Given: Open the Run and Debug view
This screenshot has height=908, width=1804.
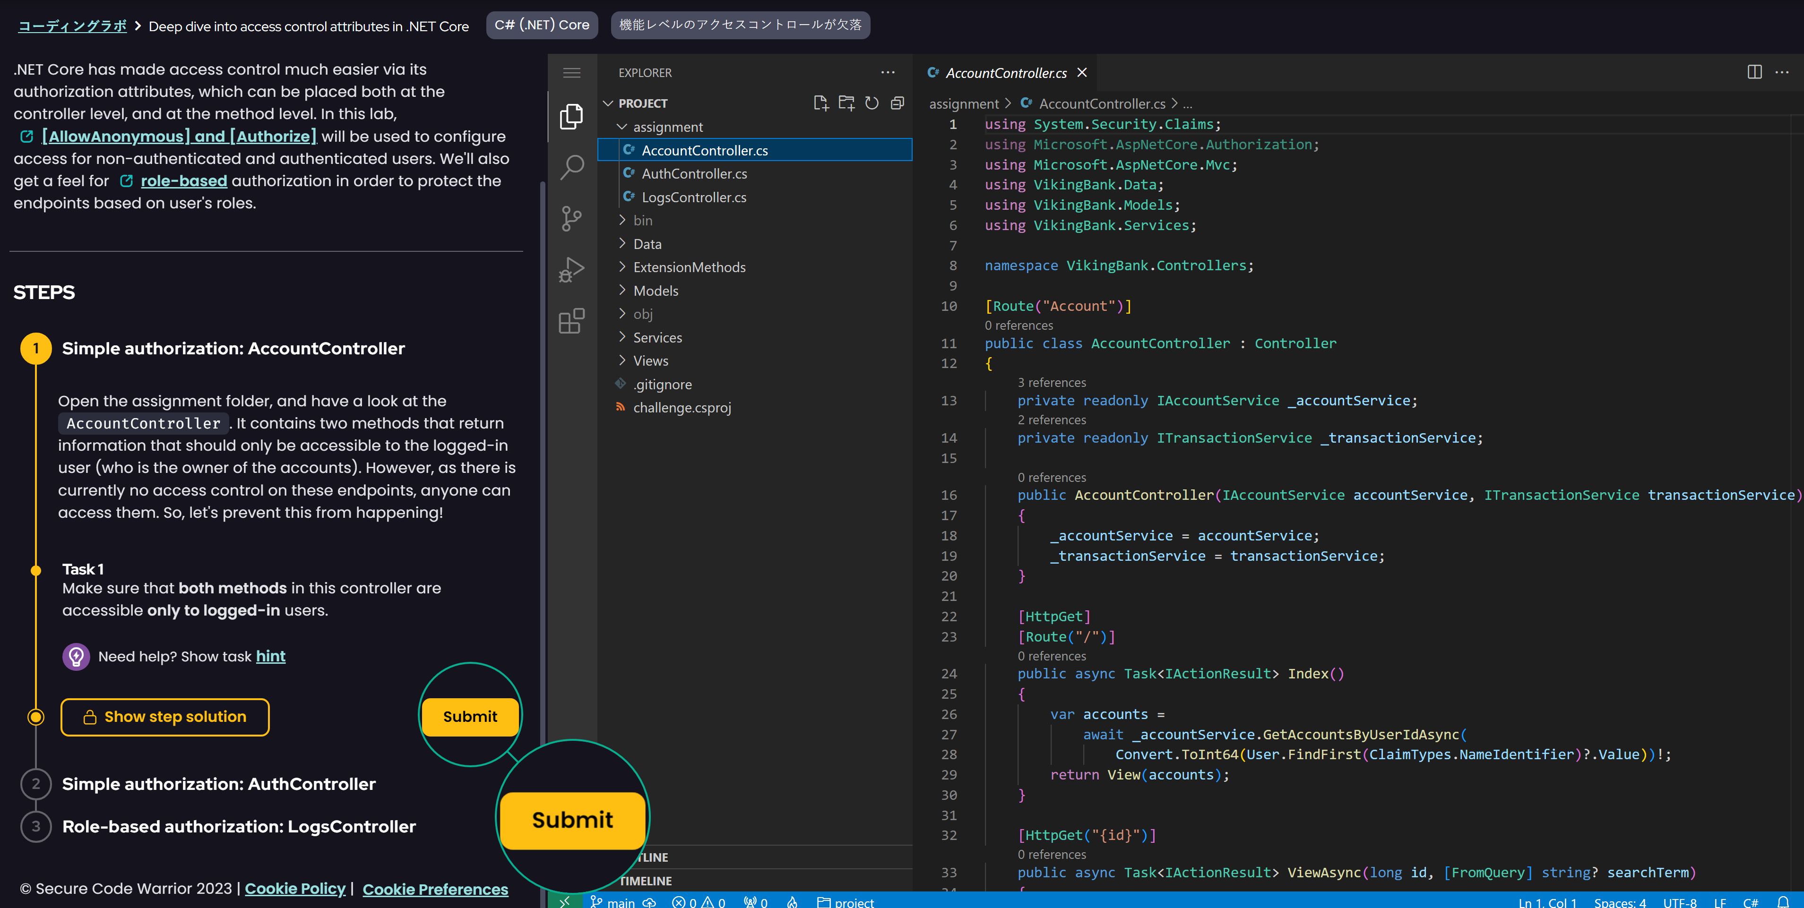Looking at the screenshot, I should 571,270.
